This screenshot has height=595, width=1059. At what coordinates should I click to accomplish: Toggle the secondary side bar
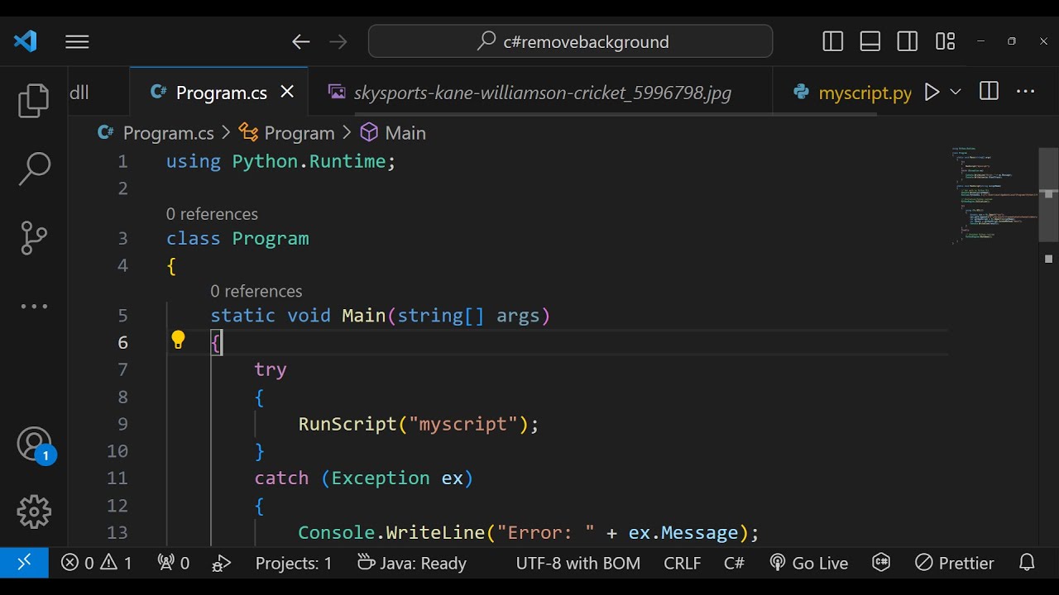tap(908, 41)
